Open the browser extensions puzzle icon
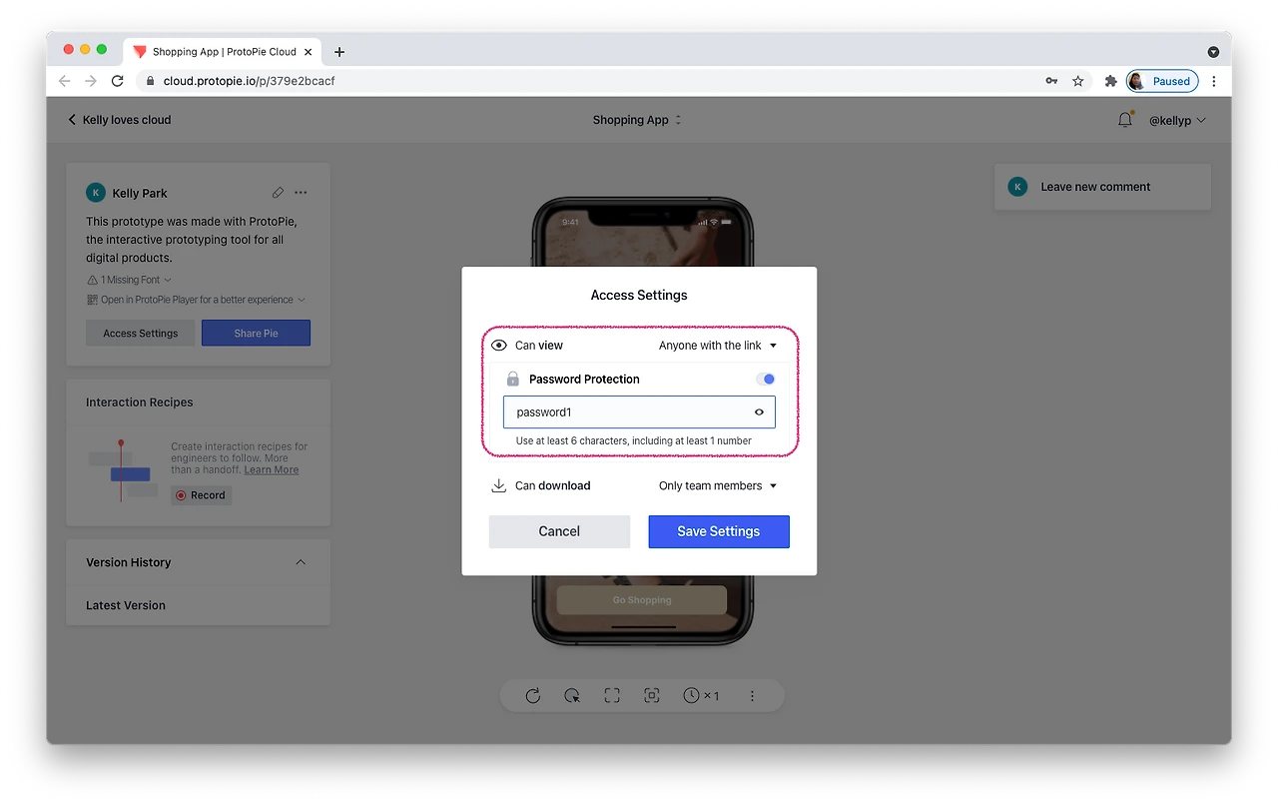1278x806 pixels. click(x=1110, y=81)
